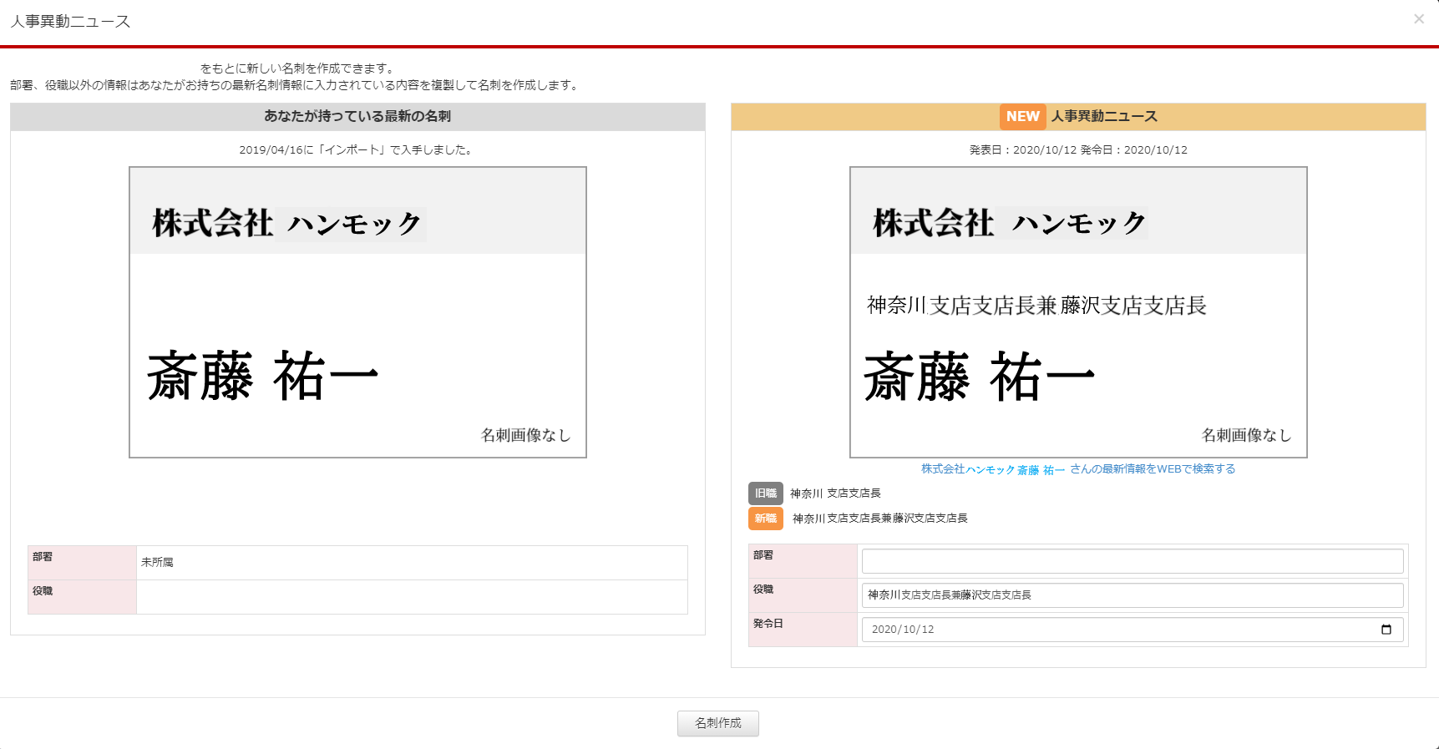
Task: Click the 2019/04/16 import information text
Action: (357, 150)
